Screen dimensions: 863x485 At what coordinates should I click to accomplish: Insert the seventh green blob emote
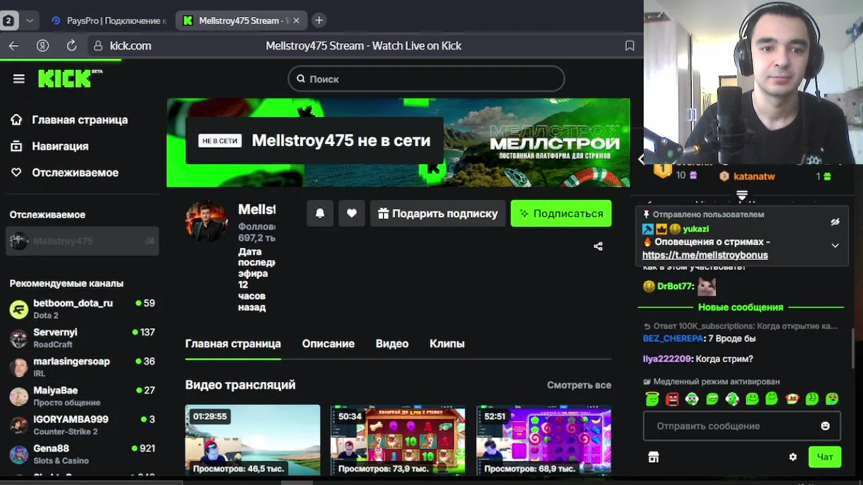[772, 399]
